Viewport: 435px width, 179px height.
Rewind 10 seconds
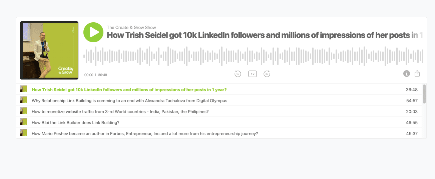238,74
